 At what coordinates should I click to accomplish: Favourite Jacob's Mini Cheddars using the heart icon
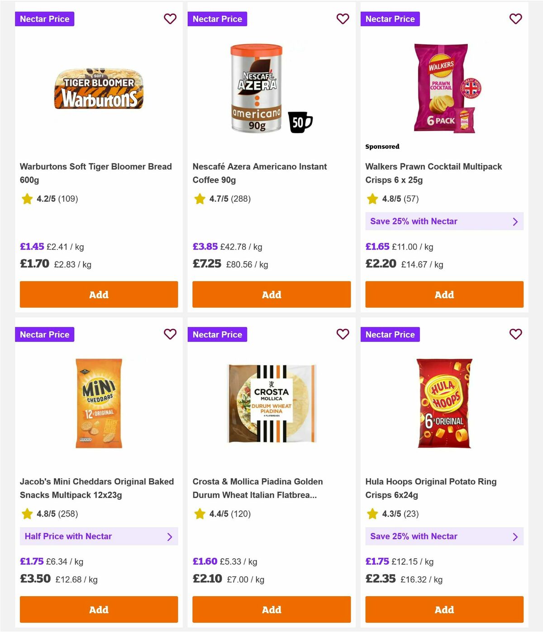click(x=170, y=334)
